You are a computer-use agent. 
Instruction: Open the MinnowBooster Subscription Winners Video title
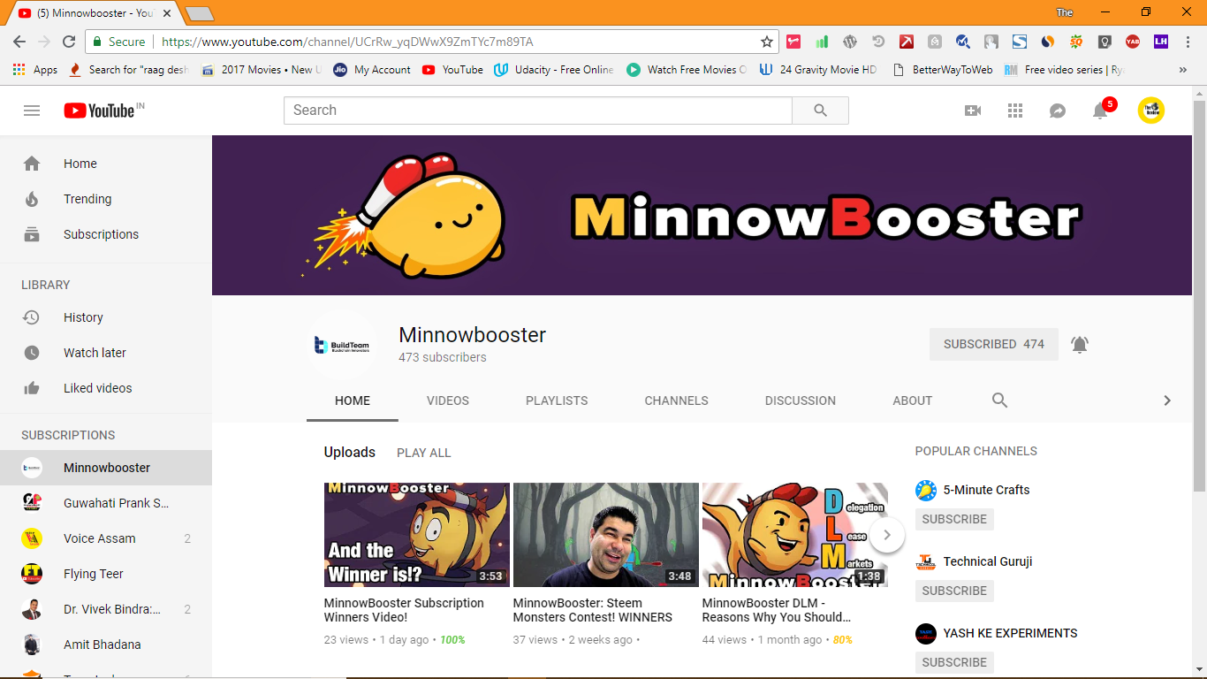(x=404, y=610)
